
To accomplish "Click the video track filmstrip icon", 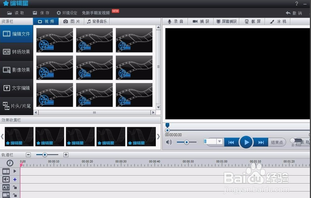I will coord(6,171).
